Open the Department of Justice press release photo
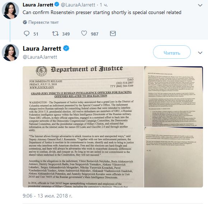This screenshot has width=208, height=204. pos(83,127)
